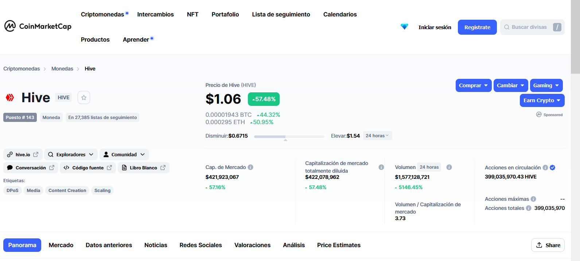Click info icon next to Acciones totales
Viewport: 580px width, 261px height.
point(529,208)
